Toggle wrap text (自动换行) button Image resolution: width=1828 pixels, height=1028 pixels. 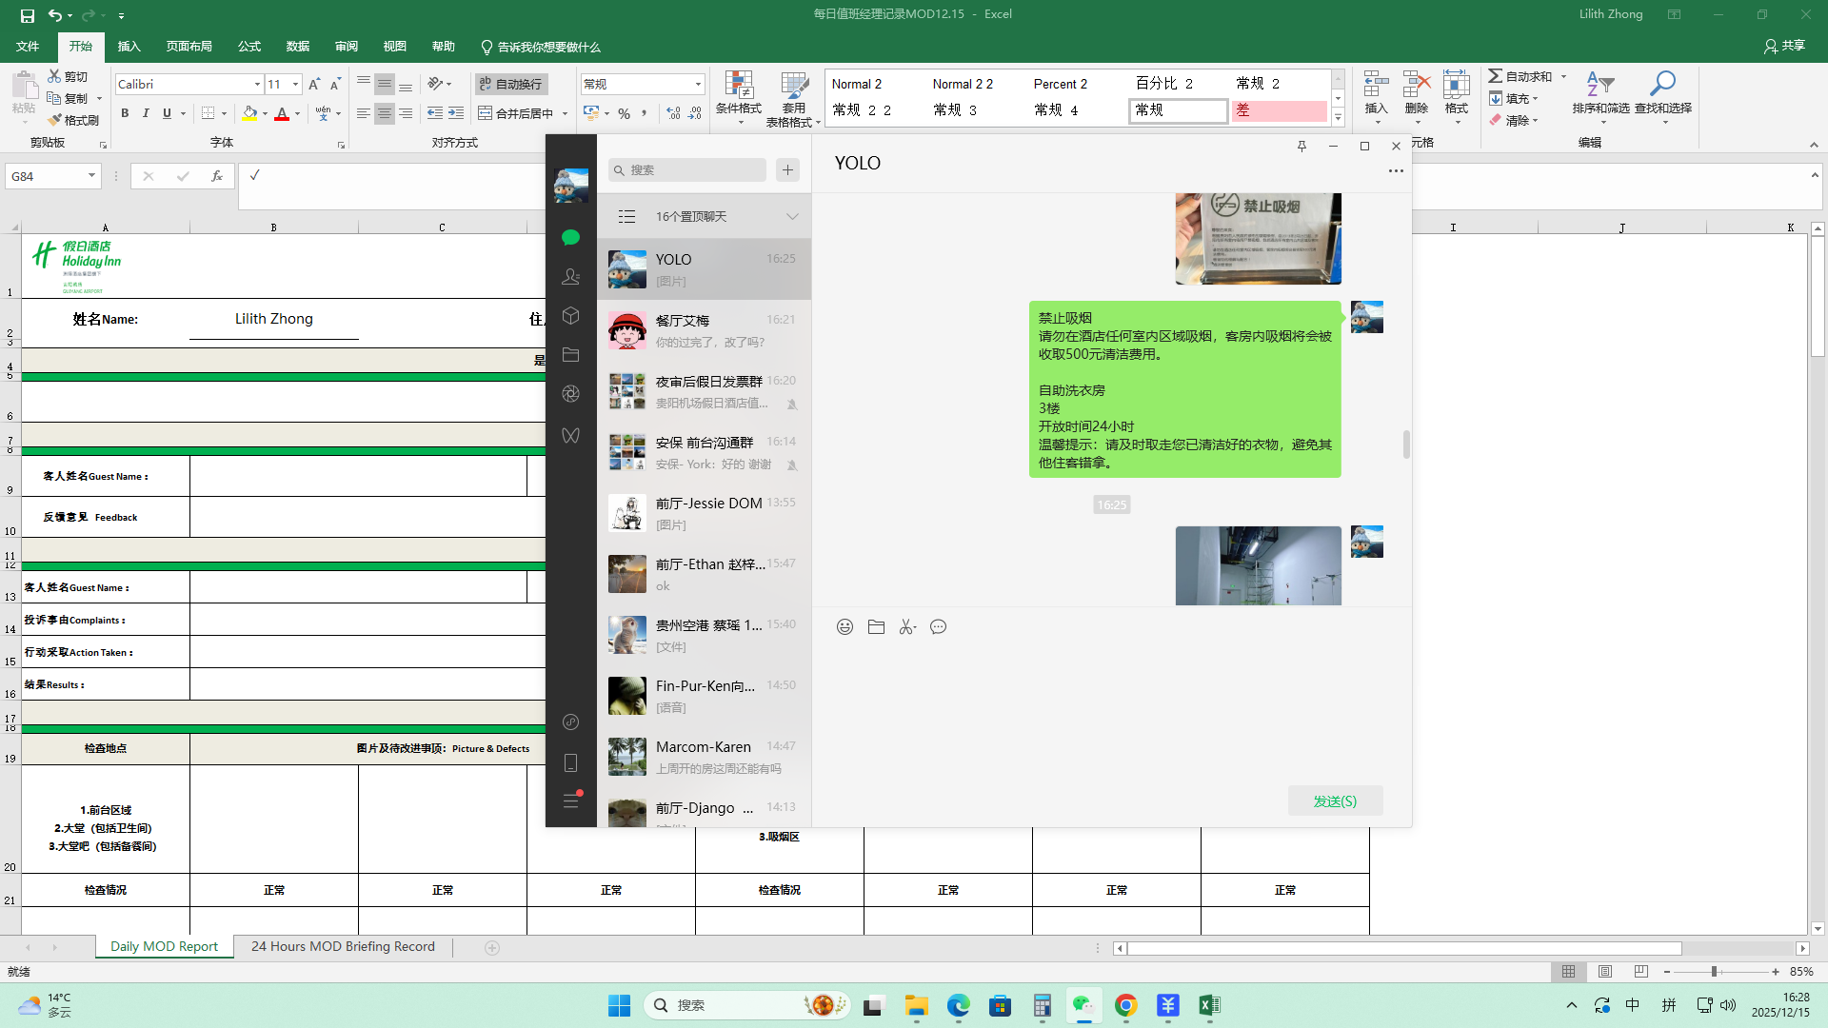click(x=511, y=84)
